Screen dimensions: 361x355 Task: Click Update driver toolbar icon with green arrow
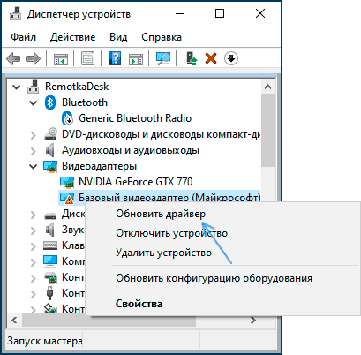pyautogui.click(x=192, y=58)
